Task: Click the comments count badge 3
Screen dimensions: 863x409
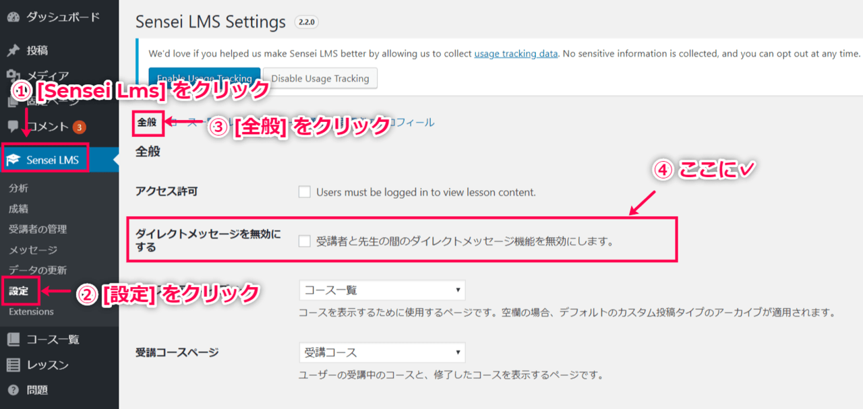Action: [79, 127]
